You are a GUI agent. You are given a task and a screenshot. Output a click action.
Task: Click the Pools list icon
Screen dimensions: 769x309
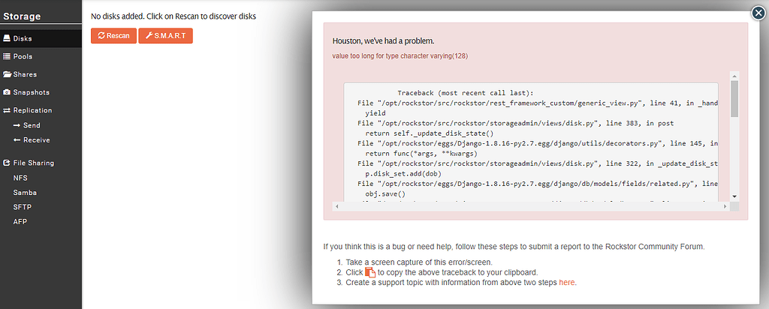click(7, 56)
